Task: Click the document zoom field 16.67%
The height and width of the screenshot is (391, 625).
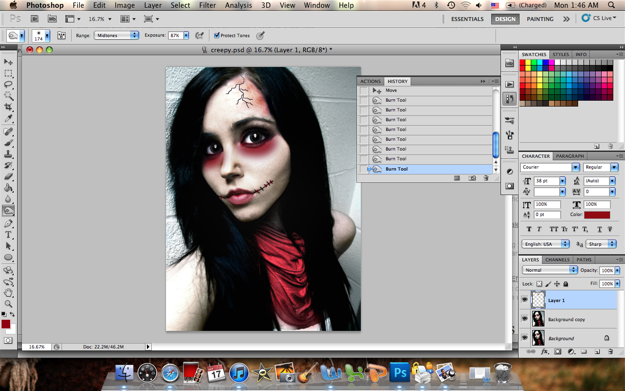Action: point(37,347)
